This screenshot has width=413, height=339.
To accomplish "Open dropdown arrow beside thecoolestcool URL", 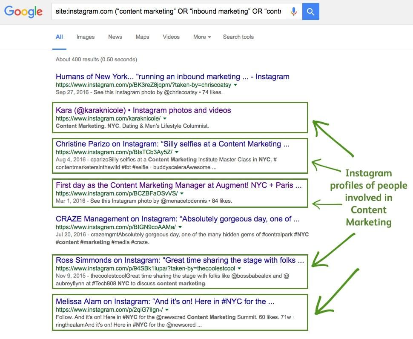I will 239,268.
